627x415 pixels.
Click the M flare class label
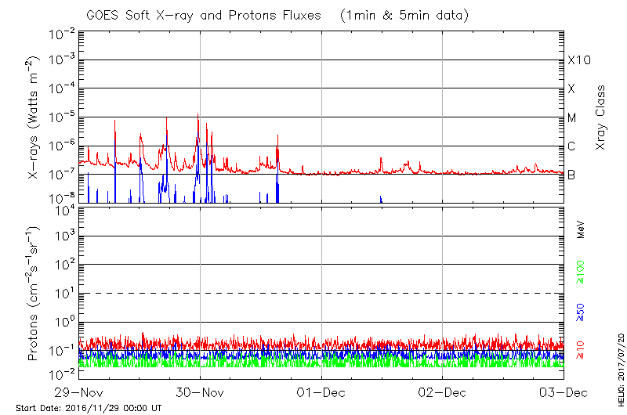[x=572, y=118]
